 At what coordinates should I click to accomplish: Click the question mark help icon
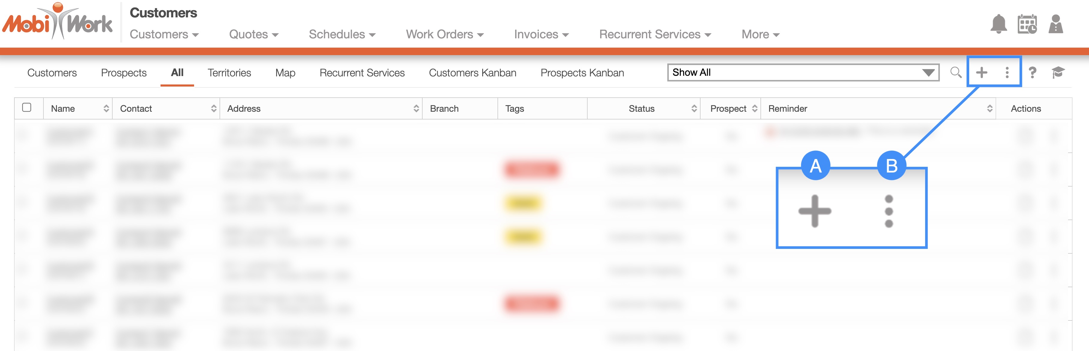pyautogui.click(x=1032, y=72)
